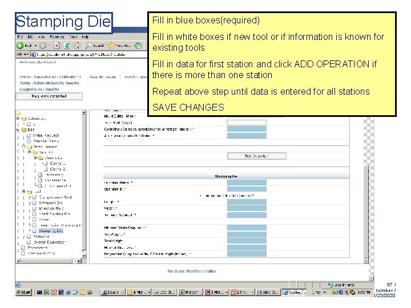Collapse the Edit folder in the tree
Viewport: 411px width, 308px height.
pos(18,129)
